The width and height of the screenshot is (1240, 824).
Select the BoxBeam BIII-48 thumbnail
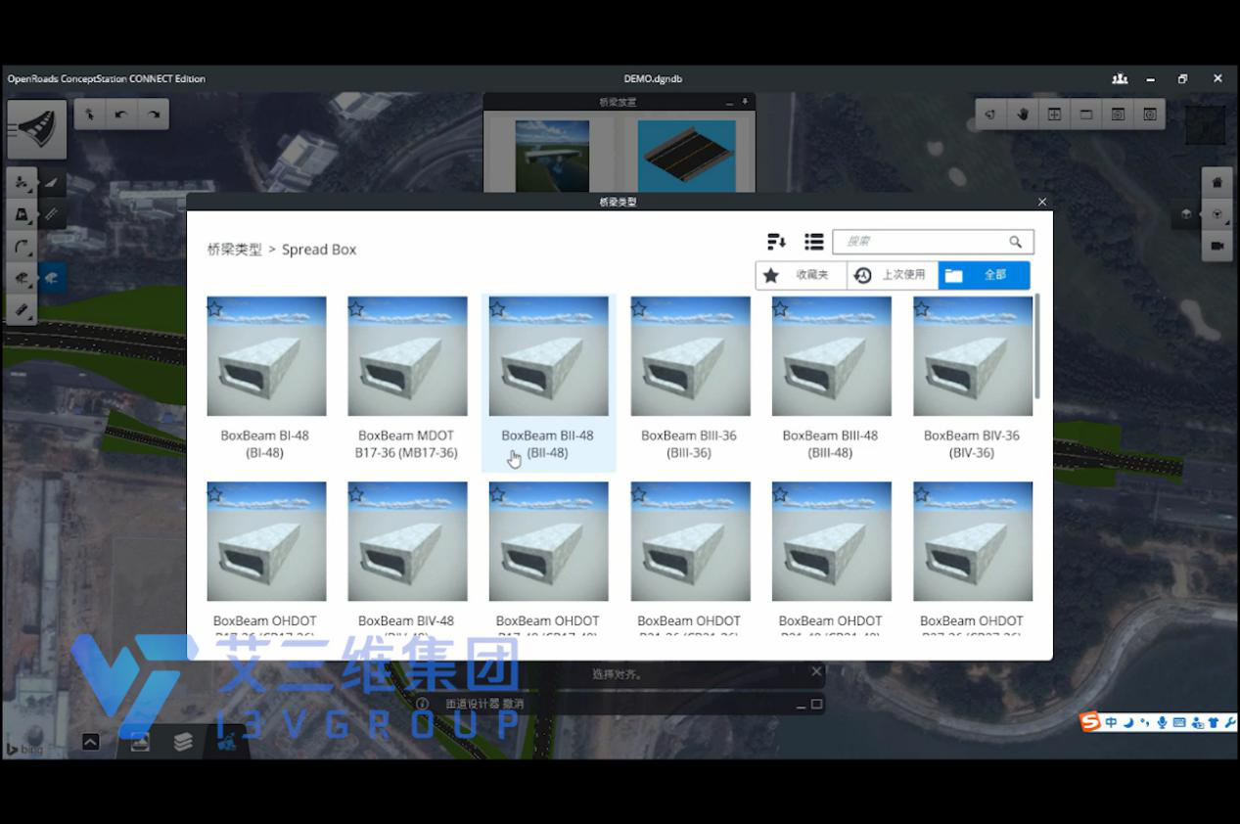[831, 356]
